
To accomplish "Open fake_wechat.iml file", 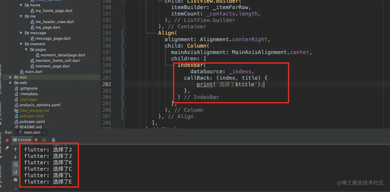I will coord(34,111).
